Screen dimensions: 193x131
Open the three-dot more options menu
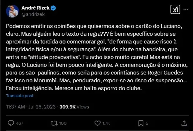pos(185,10)
